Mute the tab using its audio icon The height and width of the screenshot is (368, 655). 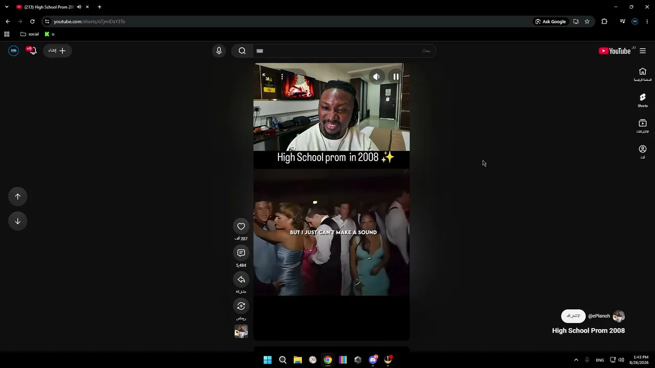tap(79, 7)
